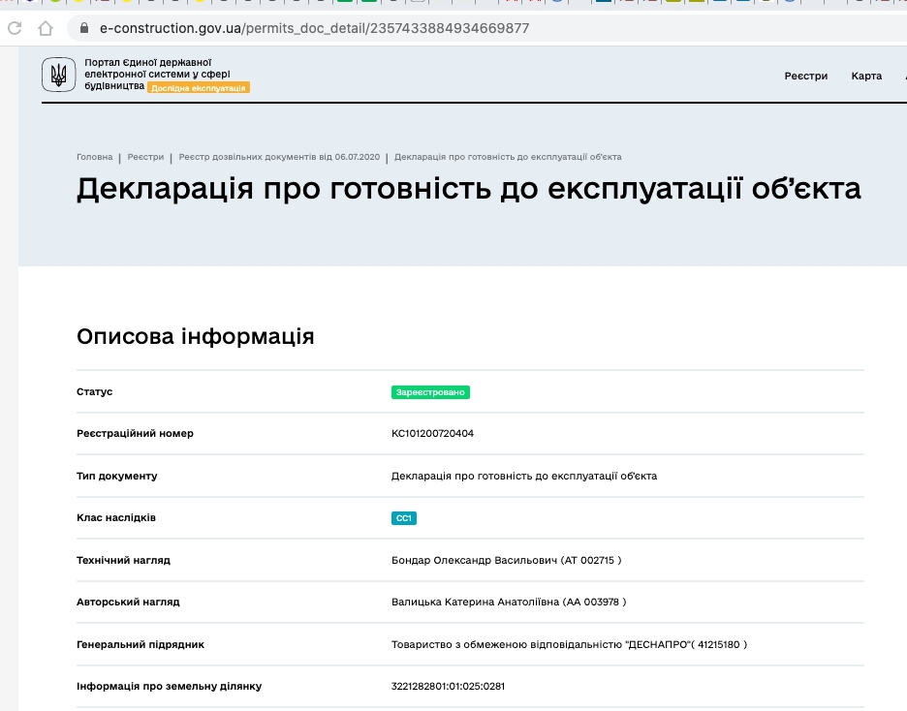Click the Технічний нагляд label
The width and height of the screenshot is (907, 711).
tap(123, 560)
